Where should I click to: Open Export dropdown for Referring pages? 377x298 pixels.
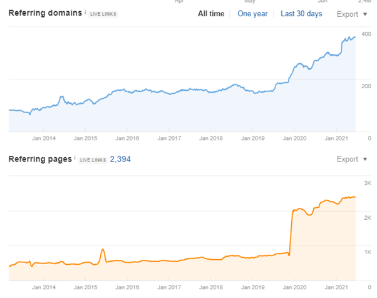click(352, 159)
